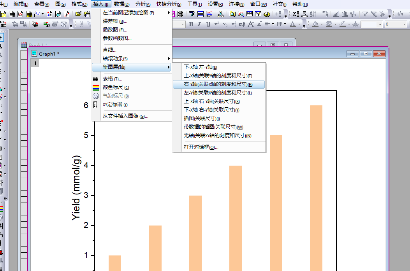Select 误差棒 from the insert menu
The image size is (410, 271).
[x=114, y=21]
